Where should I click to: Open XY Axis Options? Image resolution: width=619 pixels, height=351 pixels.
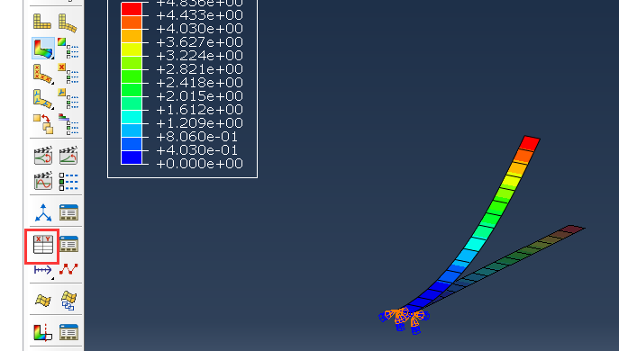42,270
